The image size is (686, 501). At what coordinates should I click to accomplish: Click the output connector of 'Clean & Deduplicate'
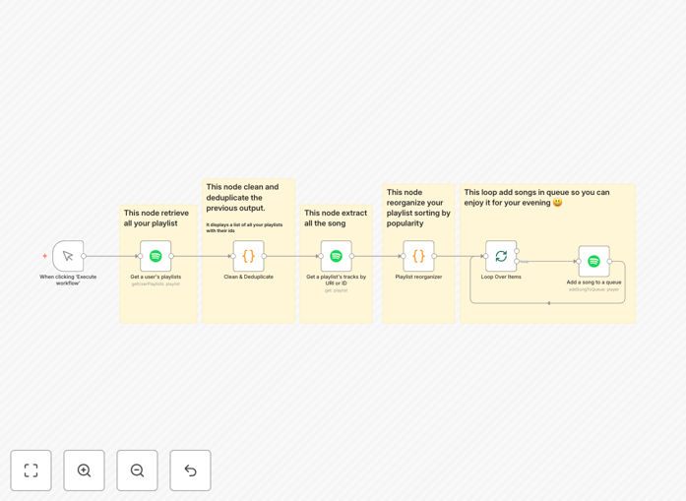pos(264,256)
